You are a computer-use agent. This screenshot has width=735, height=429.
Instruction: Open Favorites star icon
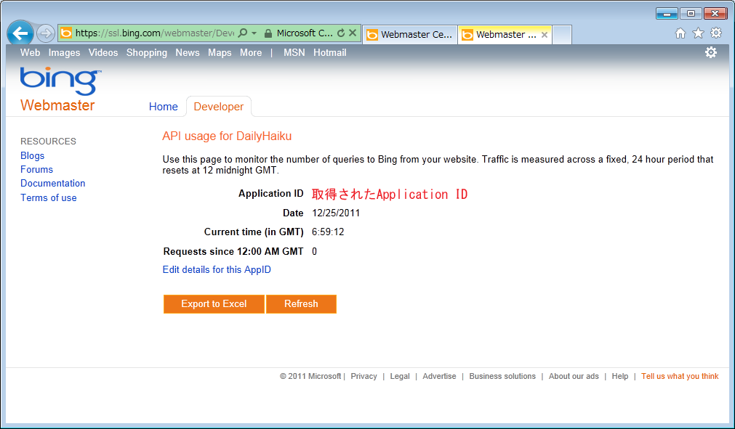[698, 33]
